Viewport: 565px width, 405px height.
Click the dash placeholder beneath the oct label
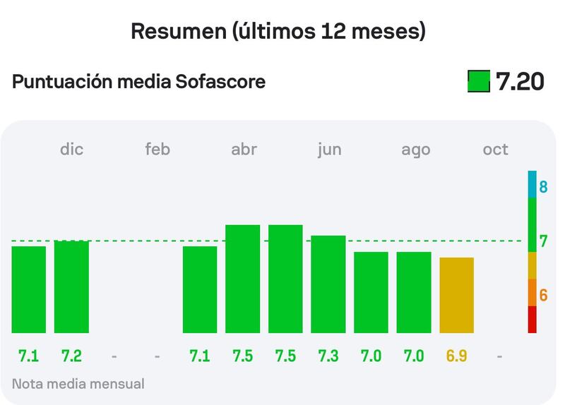[499, 357]
